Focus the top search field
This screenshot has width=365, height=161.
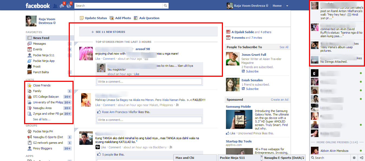[x=119, y=6]
